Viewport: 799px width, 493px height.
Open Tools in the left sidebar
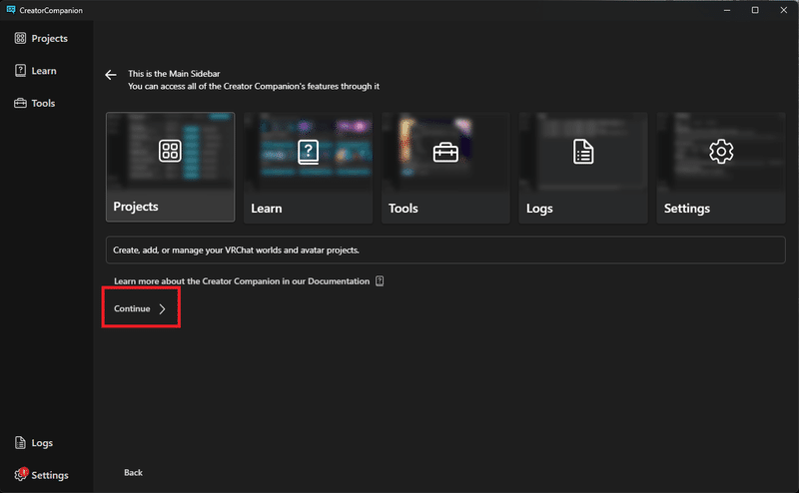click(x=35, y=103)
